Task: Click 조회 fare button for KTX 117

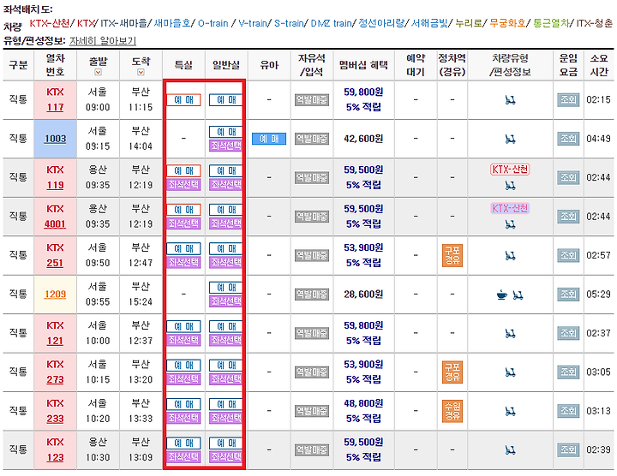Action: pos(568,100)
